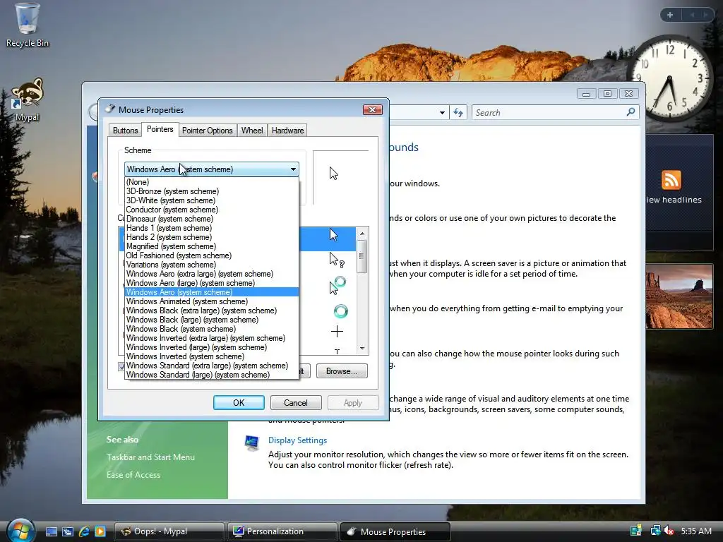Select Working In Background pointer item
This screenshot has height=542, width=723.
click(337, 285)
